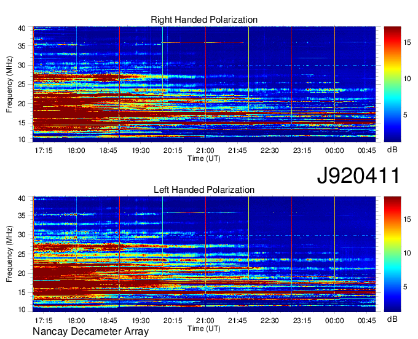Image resolution: width=418 pixels, height=339 pixels.
Task: Click the Left Handed Polarization title
Action: coord(204,190)
